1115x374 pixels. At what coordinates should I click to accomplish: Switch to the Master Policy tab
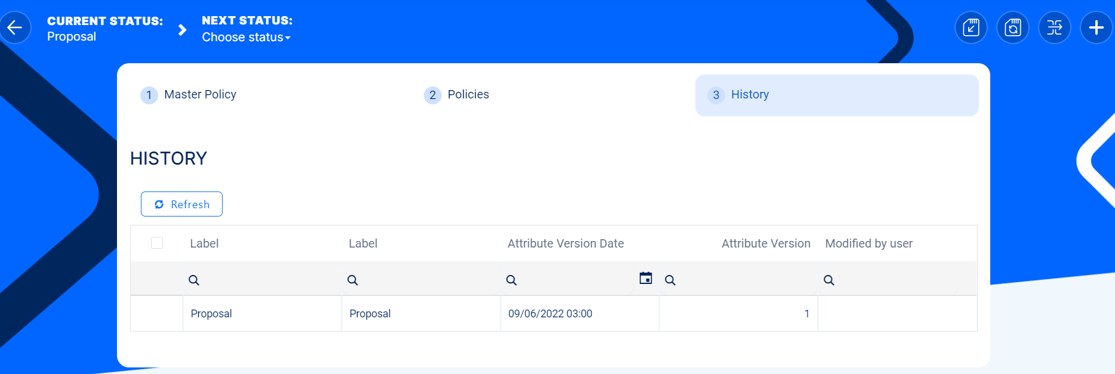click(200, 95)
